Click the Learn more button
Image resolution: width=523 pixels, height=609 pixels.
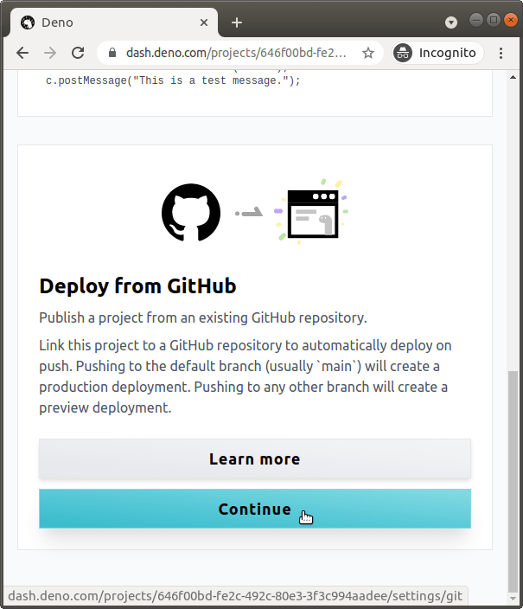(255, 459)
